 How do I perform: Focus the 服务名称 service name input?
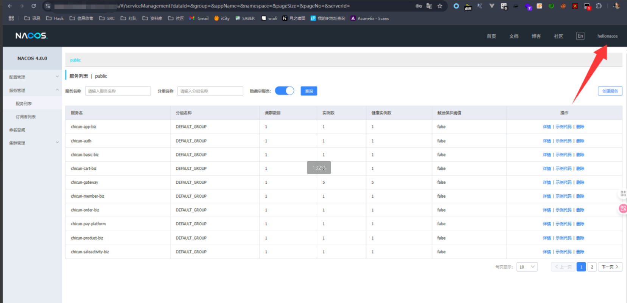tap(118, 91)
